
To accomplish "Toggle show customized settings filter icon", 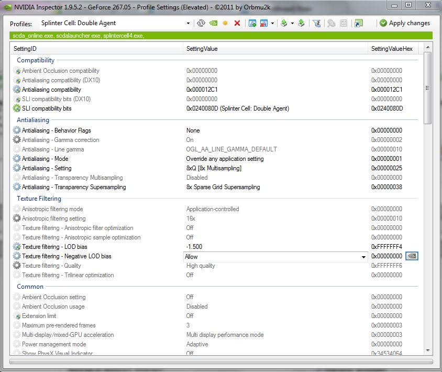I will coord(316,23).
